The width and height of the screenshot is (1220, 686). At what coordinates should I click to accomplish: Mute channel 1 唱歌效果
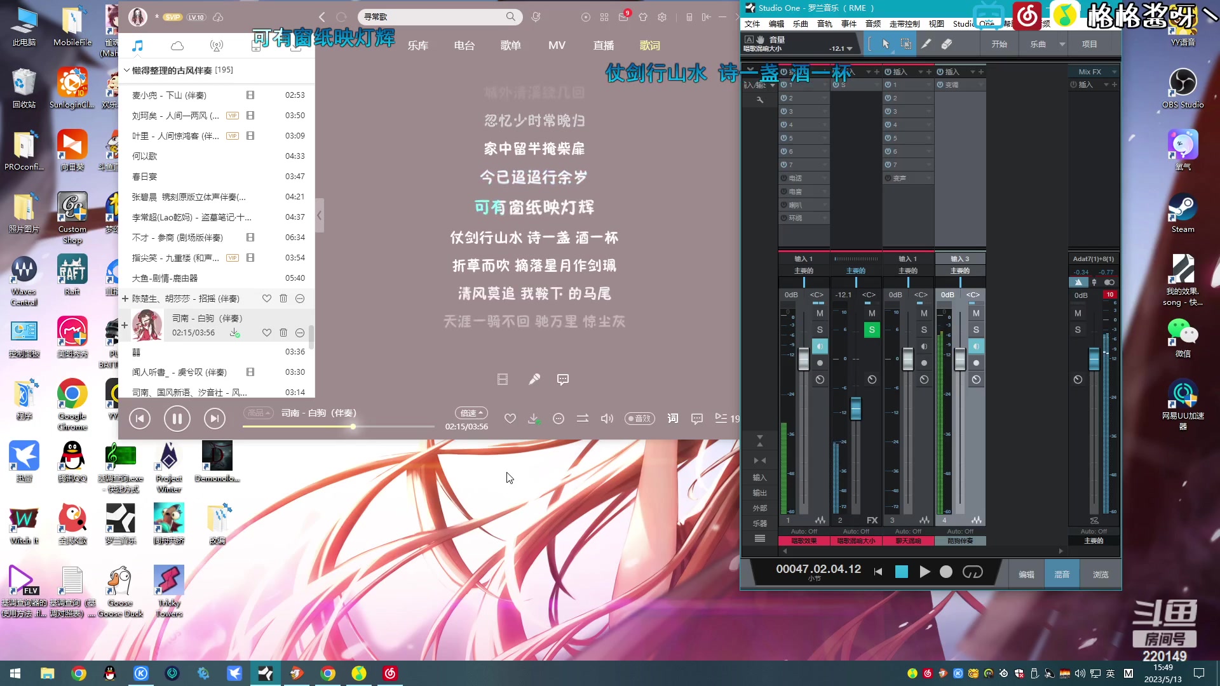820,313
